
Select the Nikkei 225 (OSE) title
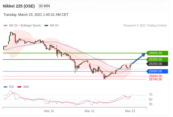pyautogui.click(x=19, y=6)
